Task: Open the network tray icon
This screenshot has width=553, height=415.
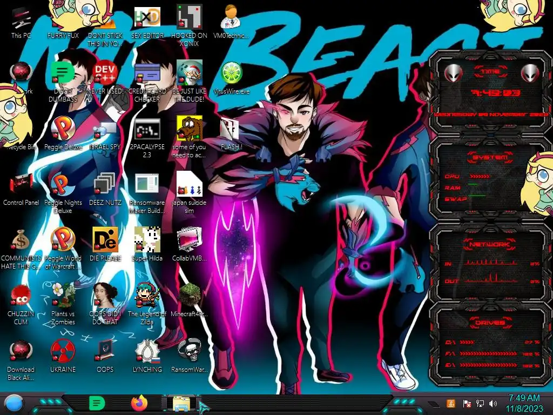Action: click(x=480, y=403)
